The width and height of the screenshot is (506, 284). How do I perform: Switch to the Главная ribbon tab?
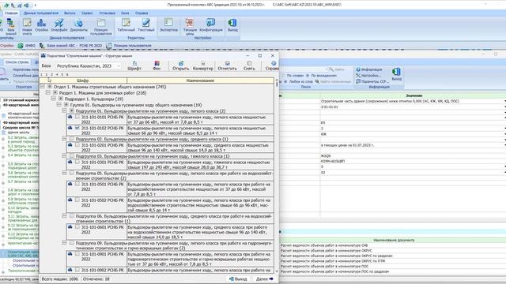(11, 13)
